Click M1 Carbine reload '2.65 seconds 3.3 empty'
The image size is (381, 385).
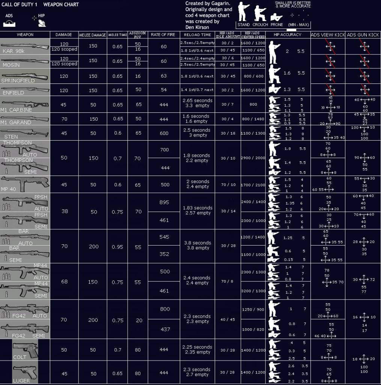point(197,103)
